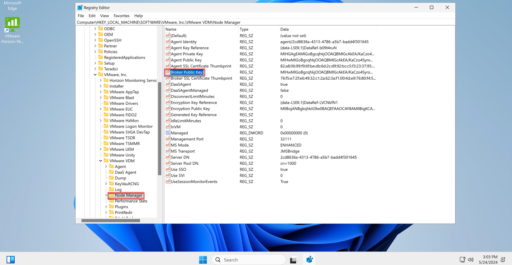512x265 pixels.
Task: Select the Performance Stats tree key
Action: pyautogui.click(x=131, y=201)
